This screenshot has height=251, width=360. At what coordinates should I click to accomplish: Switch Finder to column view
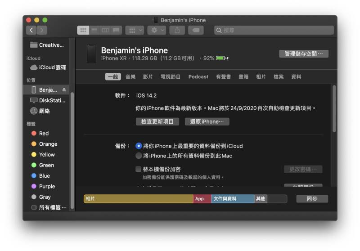coord(105,30)
